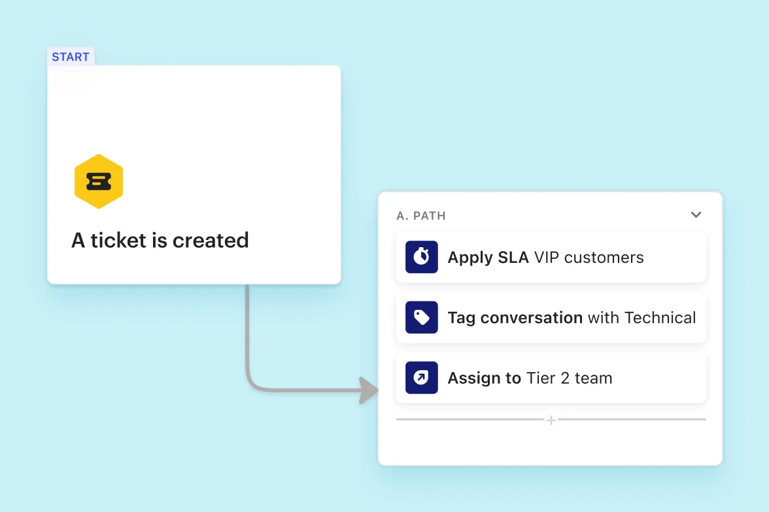Screen dimensions: 769x512
Task: Click the 'A ticket is created' title
Action: coord(160,241)
